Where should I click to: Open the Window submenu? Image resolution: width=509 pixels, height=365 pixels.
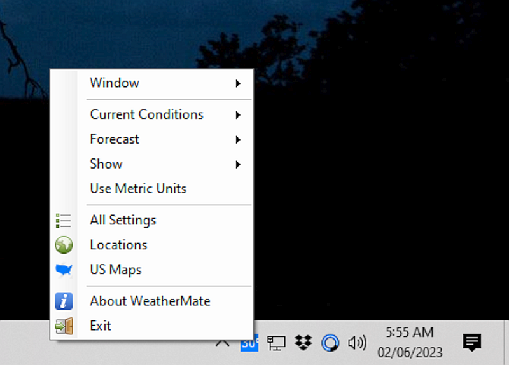[x=151, y=83]
